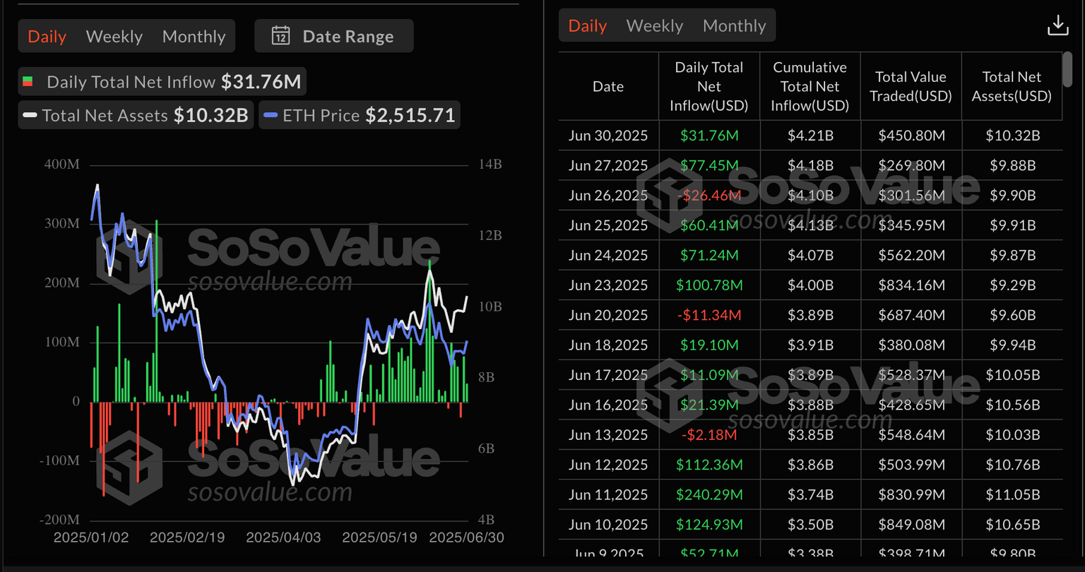
Task: Select the Jun 23,2025 date cell
Action: coord(608,285)
